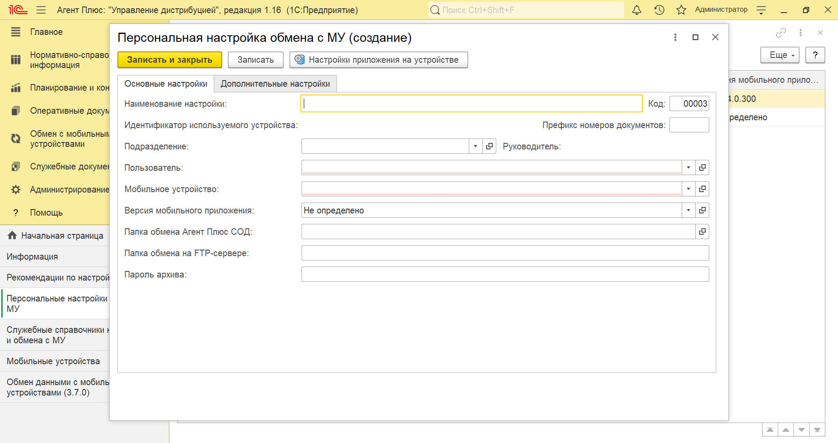Open history clock icon

tap(659, 10)
